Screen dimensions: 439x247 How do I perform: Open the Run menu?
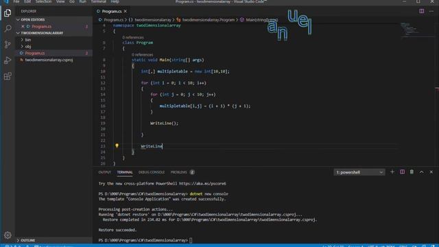pos(82,1)
